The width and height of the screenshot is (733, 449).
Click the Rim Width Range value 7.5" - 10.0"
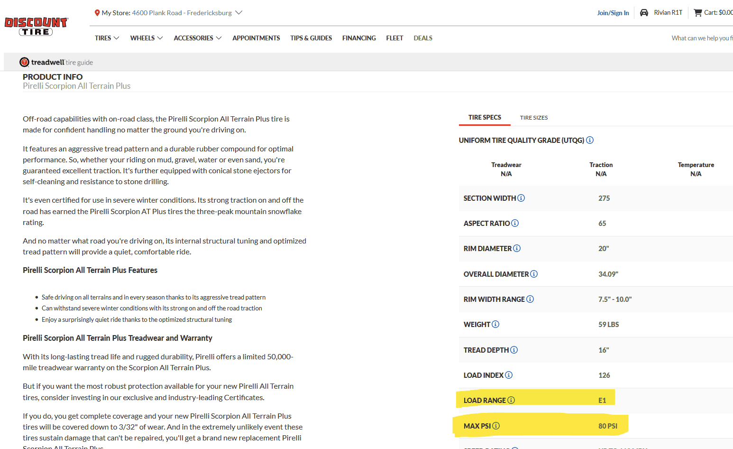click(x=615, y=299)
